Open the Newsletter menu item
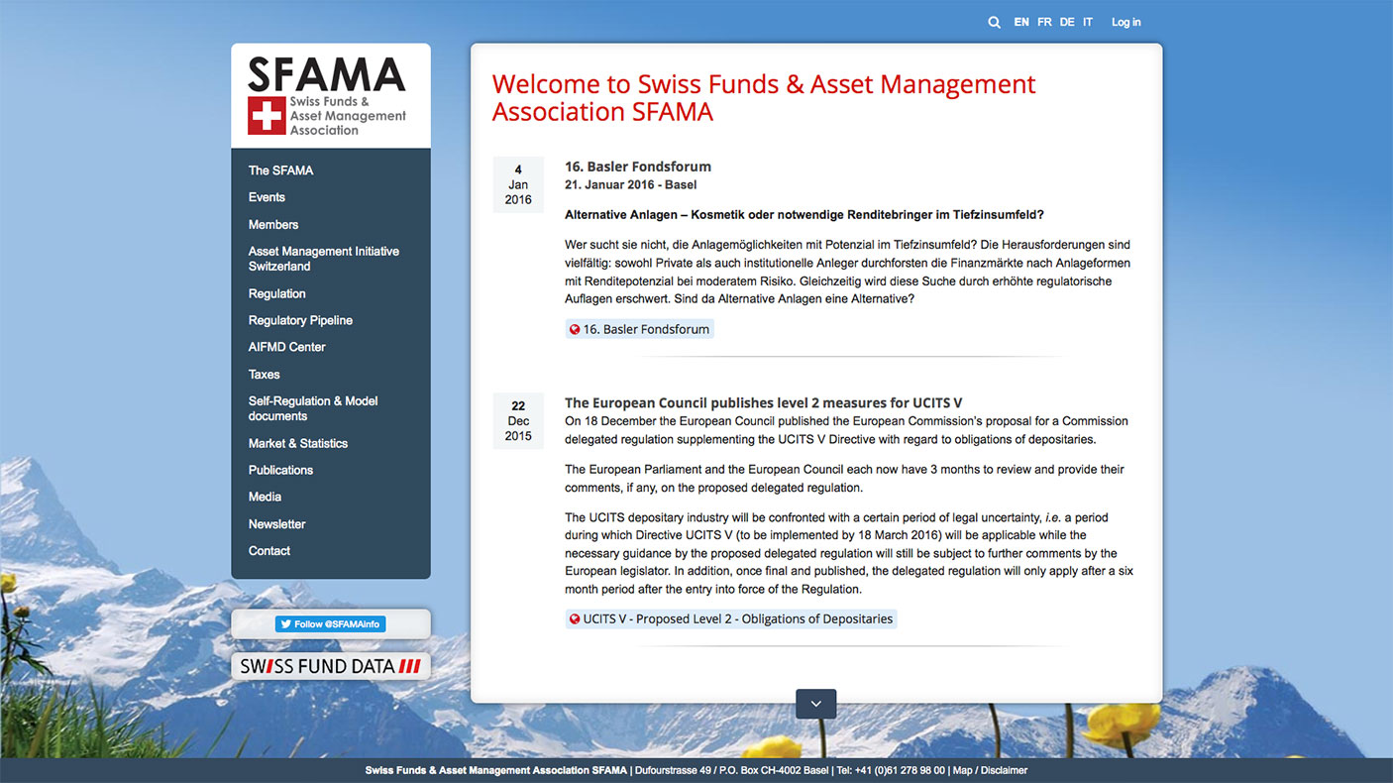 pos(277,524)
